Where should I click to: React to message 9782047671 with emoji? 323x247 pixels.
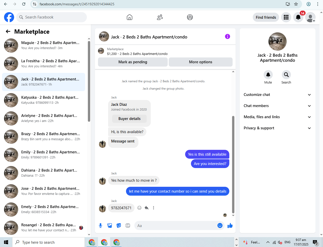pos(139,208)
